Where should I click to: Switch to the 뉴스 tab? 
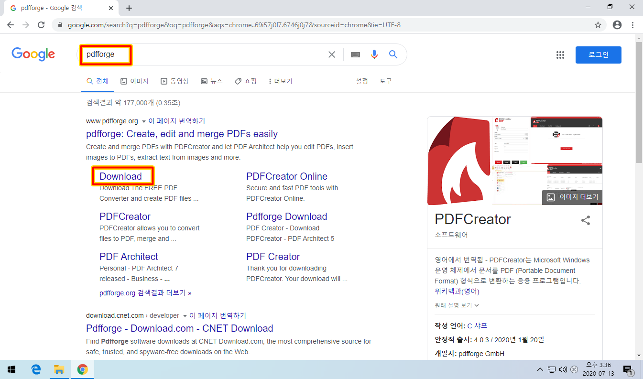212,81
